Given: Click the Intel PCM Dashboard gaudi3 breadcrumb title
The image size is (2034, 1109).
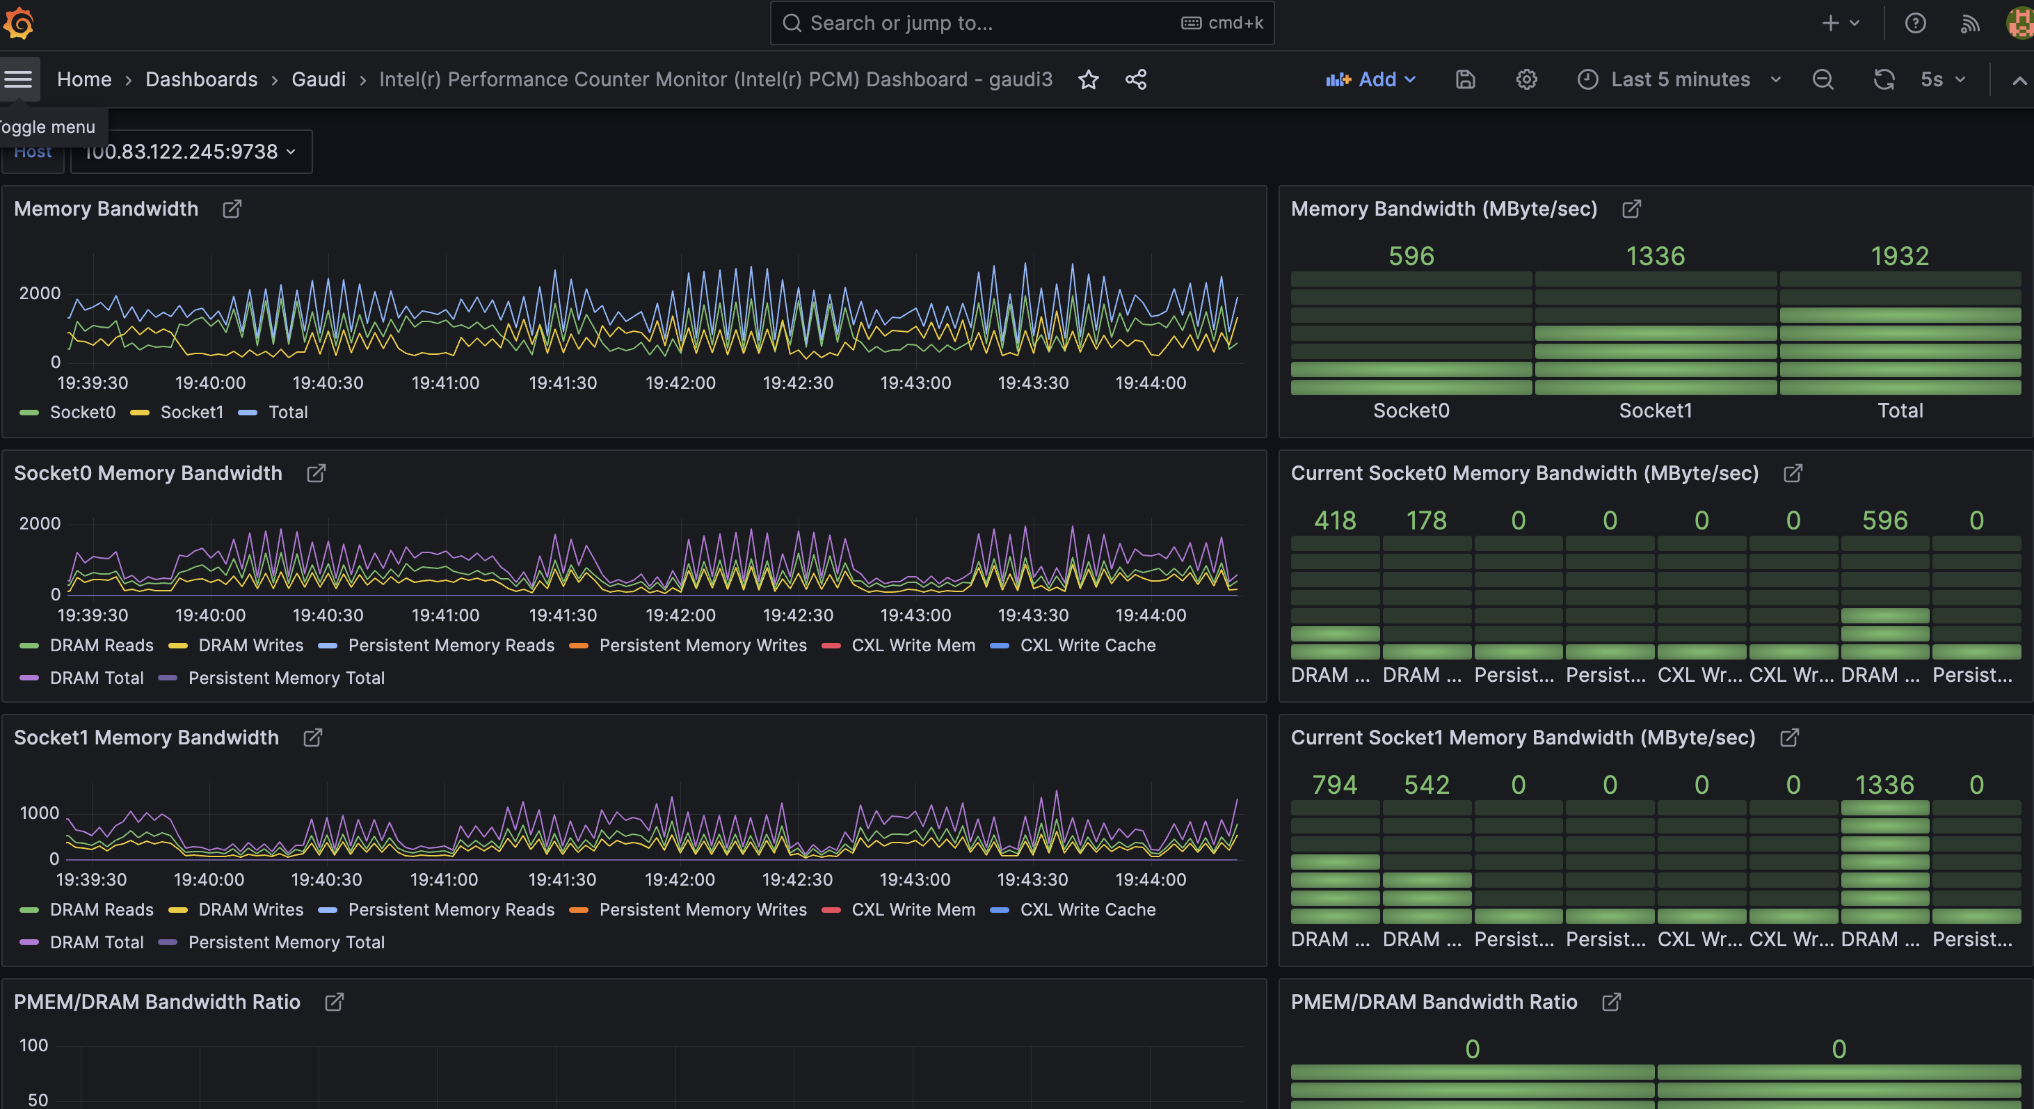Looking at the screenshot, I should pos(715,79).
